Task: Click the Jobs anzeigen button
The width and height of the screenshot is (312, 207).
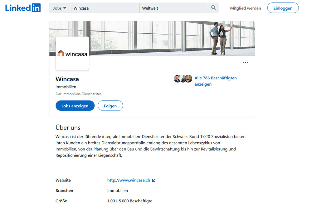Action: pos(75,106)
